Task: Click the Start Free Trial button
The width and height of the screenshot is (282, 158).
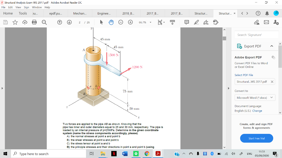Action: coord(256,138)
